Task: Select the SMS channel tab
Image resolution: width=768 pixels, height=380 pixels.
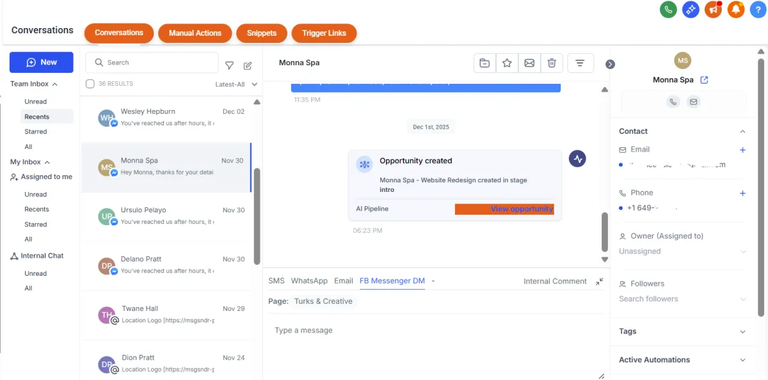Action: pos(276,281)
